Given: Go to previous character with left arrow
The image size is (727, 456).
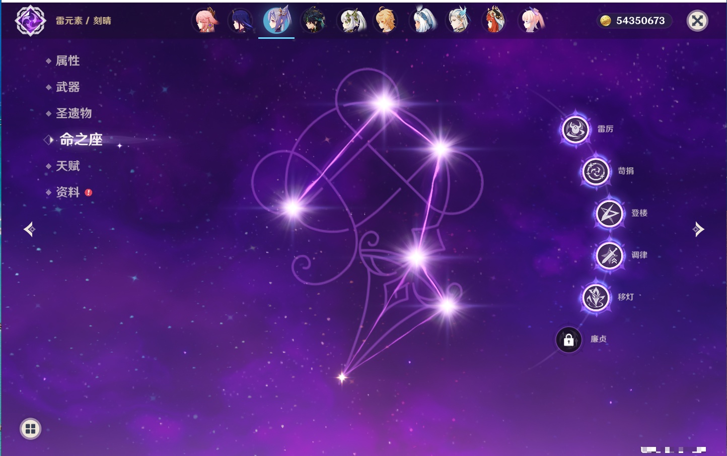Looking at the screenshot, I should pos(29,229).
